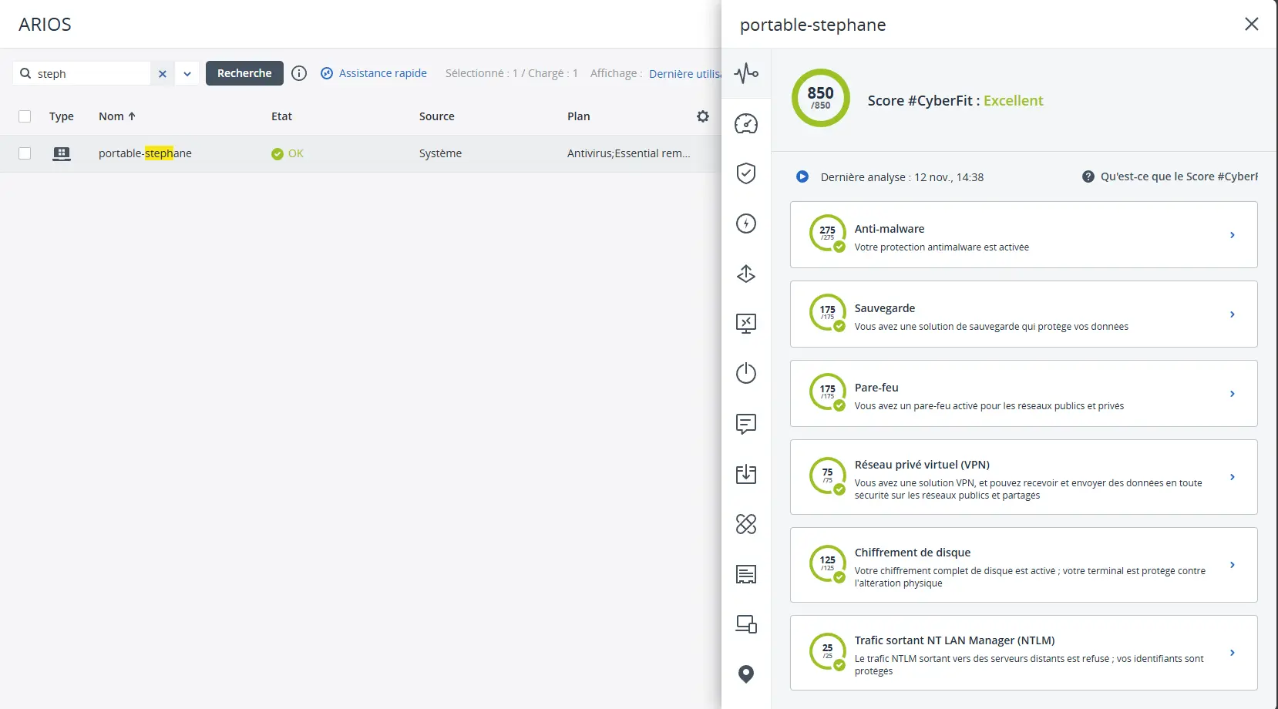Click the power button icon in sidebar
1278x709 pixels.
[x=745, y=373]
